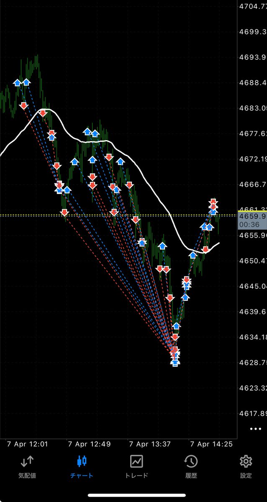Tap the 4672.19 price axis label
Screen dimensions: 267x502
(x=252, y=159)
